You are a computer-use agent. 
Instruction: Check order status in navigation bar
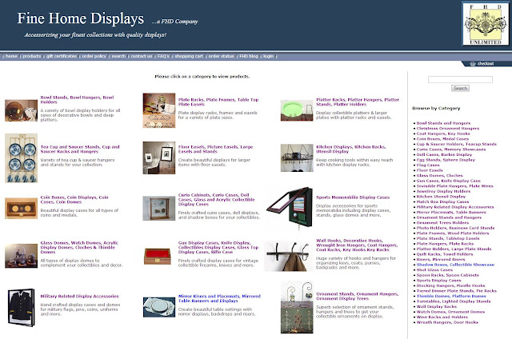coord(221,56)
